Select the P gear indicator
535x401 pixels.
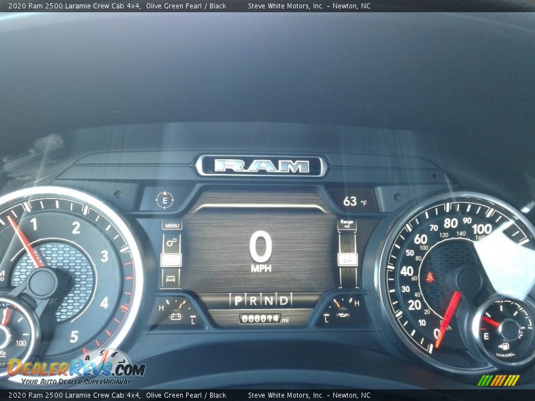pos(239,301)
